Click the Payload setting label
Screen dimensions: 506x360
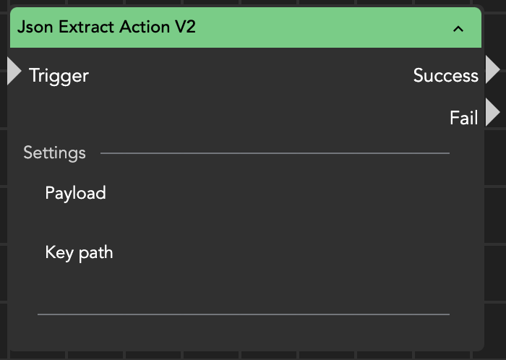click(x=75, y=193)
